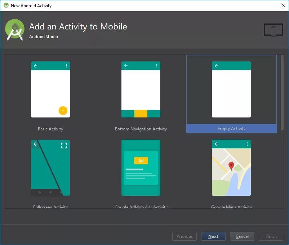The width and height of the screenshot is (289, 245).
Task: Close the New Android Activity dialog
Action: [283, 5]
